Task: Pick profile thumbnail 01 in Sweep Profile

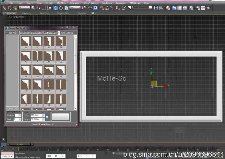Action: pos(25,41)
